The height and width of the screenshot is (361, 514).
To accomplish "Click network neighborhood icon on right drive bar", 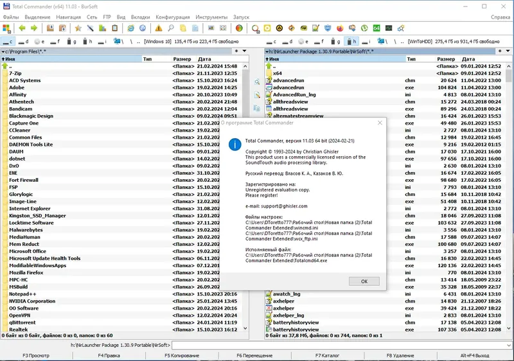I will [381, 41].
